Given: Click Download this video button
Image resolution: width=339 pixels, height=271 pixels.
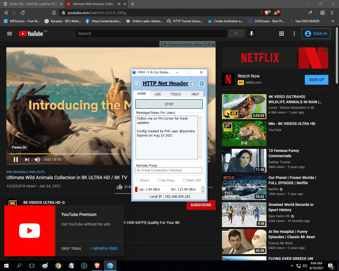Looking at the screenshot, I should click(x=183, y=44).
